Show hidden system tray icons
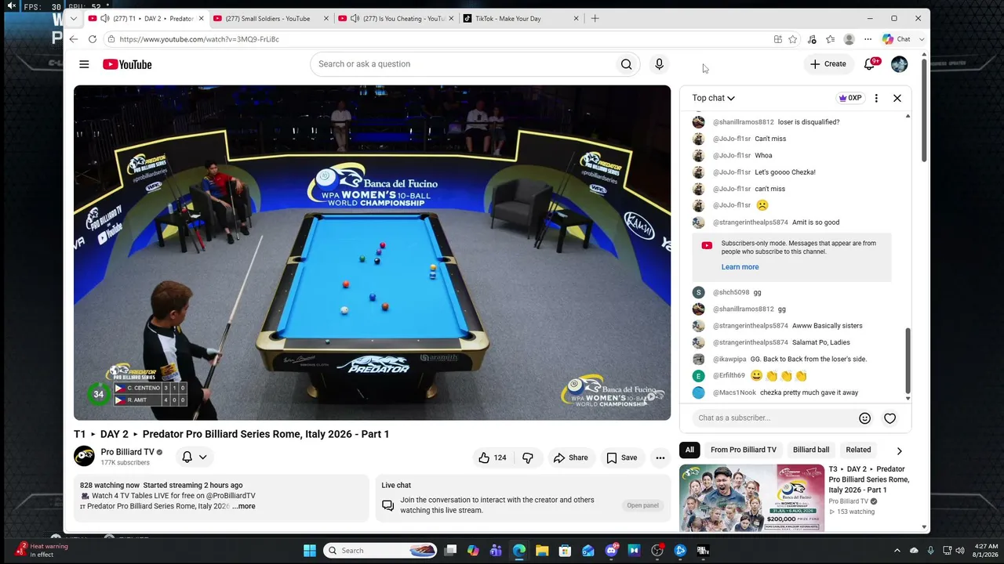This screenshot has height=564, width=1004. click(x=897, y=551)
